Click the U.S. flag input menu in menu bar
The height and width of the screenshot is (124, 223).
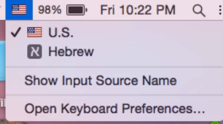pos(19,10)
